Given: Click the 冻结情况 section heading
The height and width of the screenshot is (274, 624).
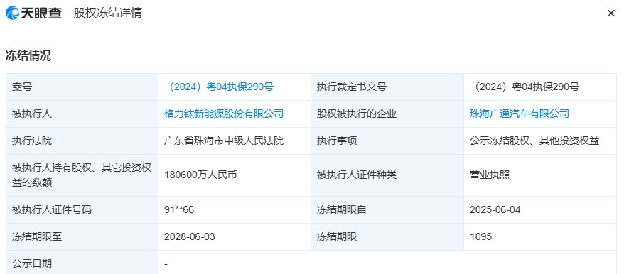Looking at the screenshot, I should coord(28,55).
